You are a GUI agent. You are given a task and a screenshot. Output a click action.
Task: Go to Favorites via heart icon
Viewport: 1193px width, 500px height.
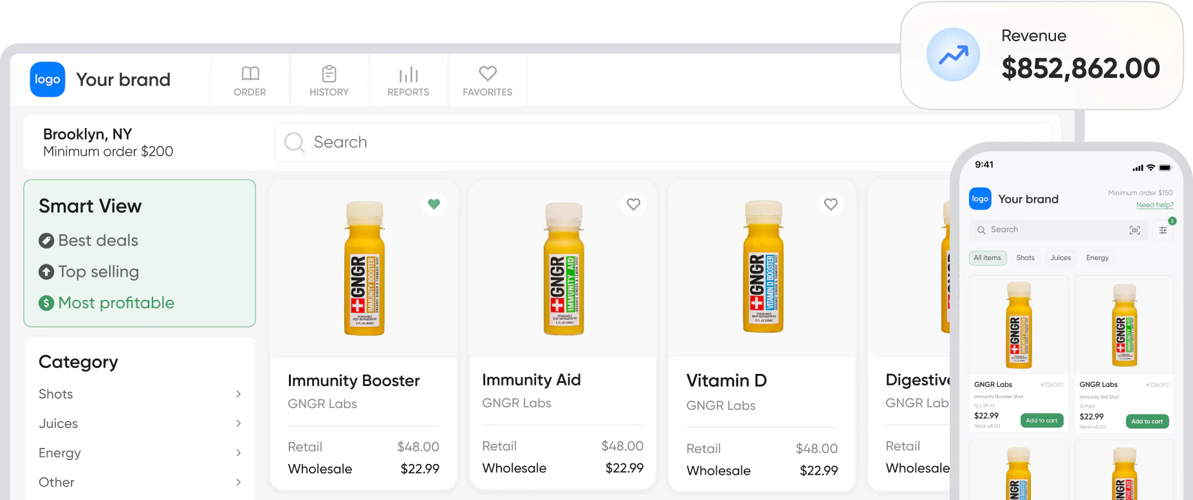click(487, 73)
